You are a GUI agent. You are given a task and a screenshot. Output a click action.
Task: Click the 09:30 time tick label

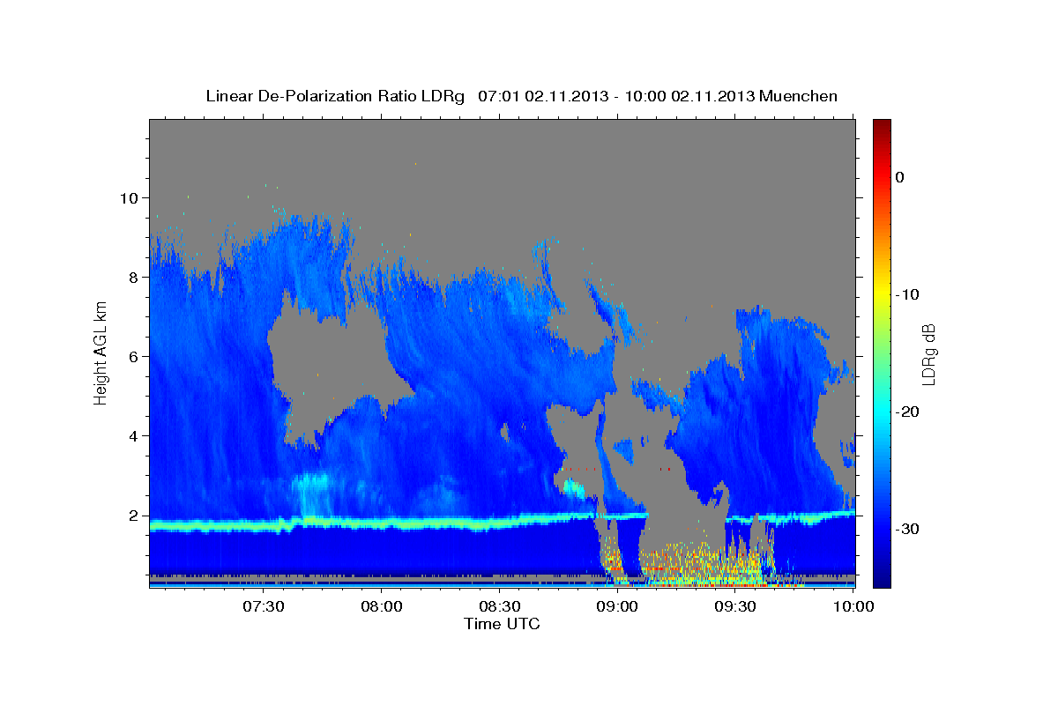pos(735,606)
